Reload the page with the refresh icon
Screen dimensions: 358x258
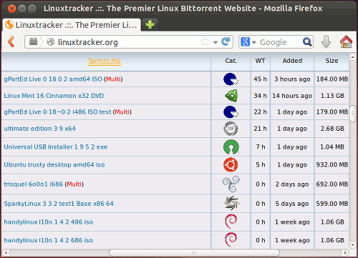click(x=226, y=41)
